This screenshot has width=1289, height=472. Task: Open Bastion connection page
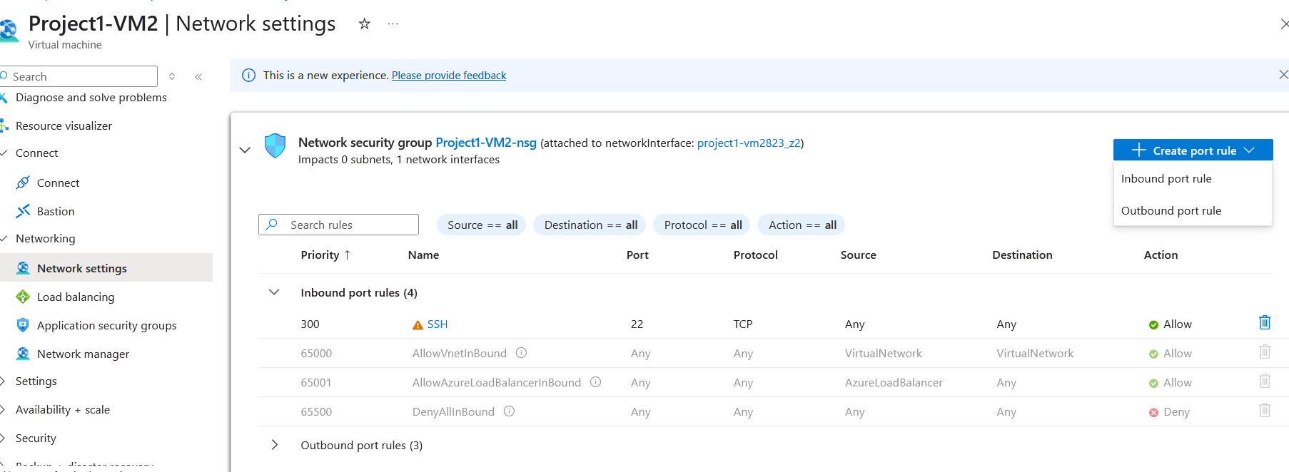[56, 211]
